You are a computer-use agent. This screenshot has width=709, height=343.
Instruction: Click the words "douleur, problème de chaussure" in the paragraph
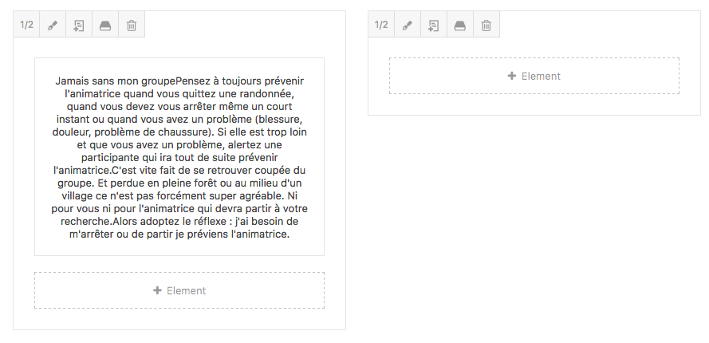click(x=132, y=132)
